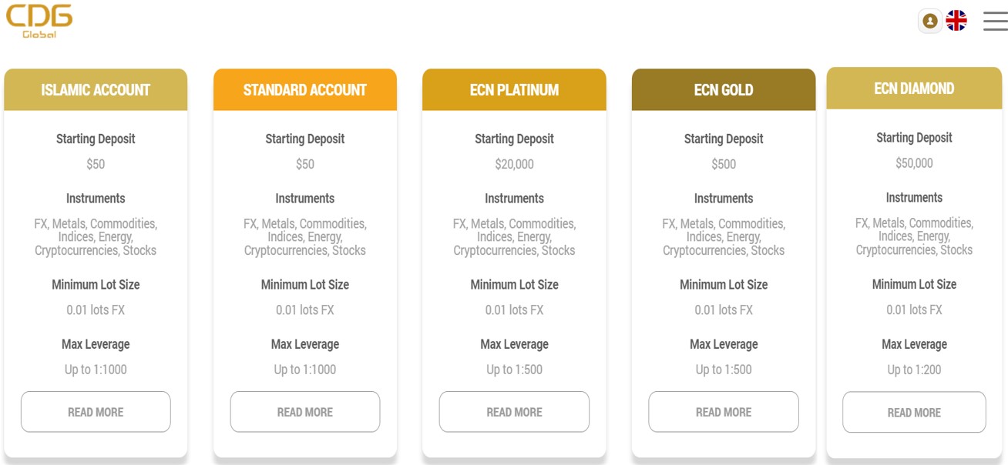Image resolution: width=1008 pixels, height=465 pixels.
Task: Select the UK flag language icon
Action: pos(956,21)
